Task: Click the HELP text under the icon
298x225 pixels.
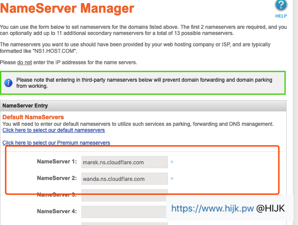Action: (281, 16)
